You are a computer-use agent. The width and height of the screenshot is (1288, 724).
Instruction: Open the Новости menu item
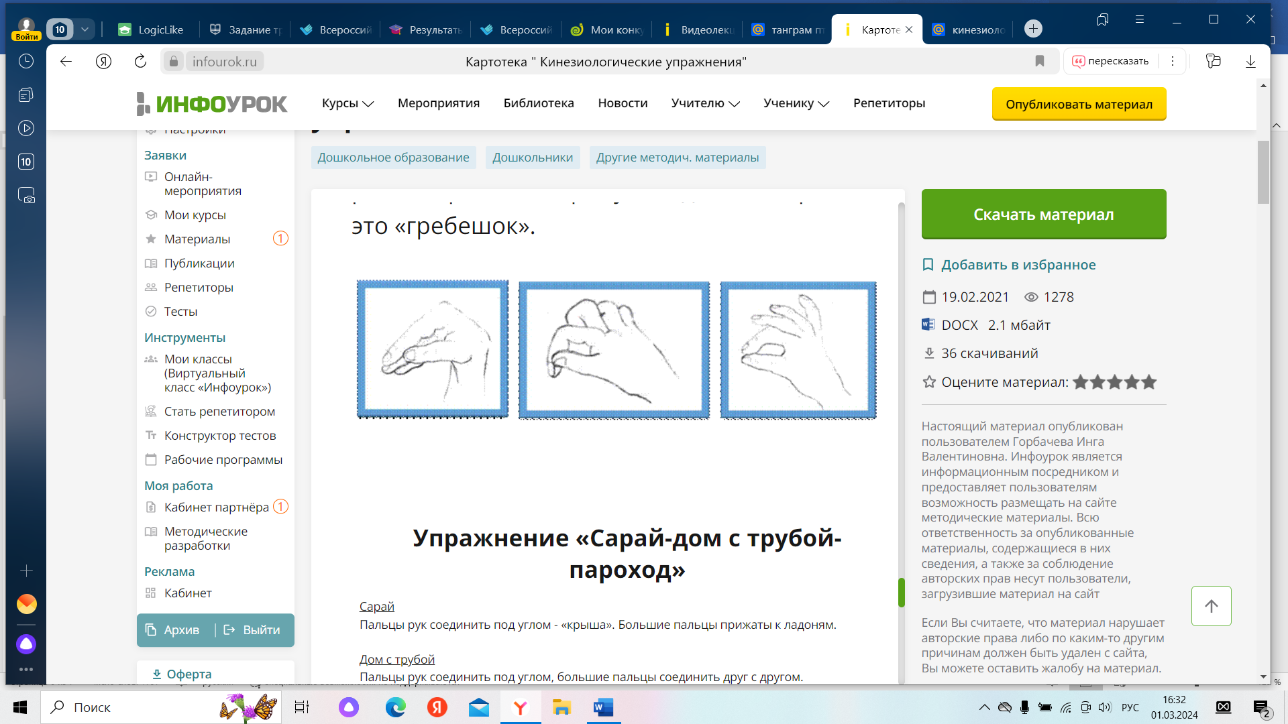[x=623, y=103]
